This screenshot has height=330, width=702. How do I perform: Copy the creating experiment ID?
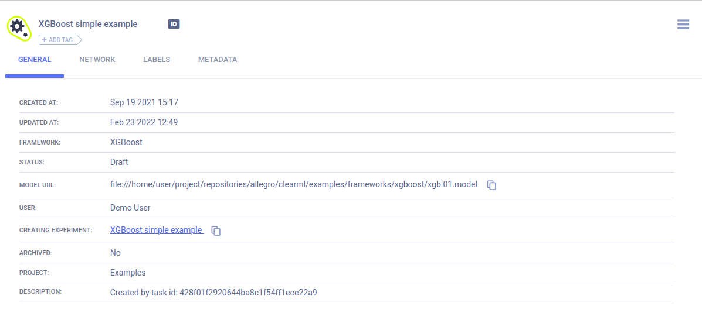click(x=216, y=231)
